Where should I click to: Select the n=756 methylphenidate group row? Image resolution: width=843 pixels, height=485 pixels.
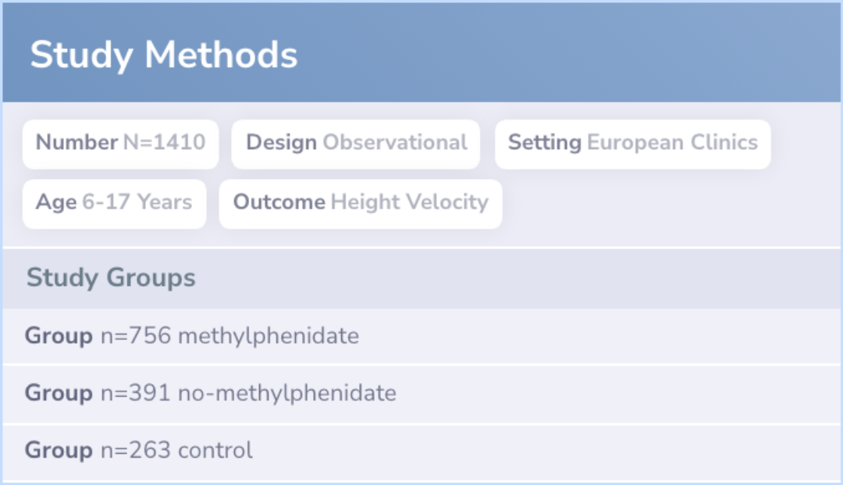tap(421, 336)
